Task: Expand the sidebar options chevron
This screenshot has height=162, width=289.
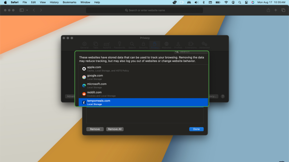Action: click(27, 10)
